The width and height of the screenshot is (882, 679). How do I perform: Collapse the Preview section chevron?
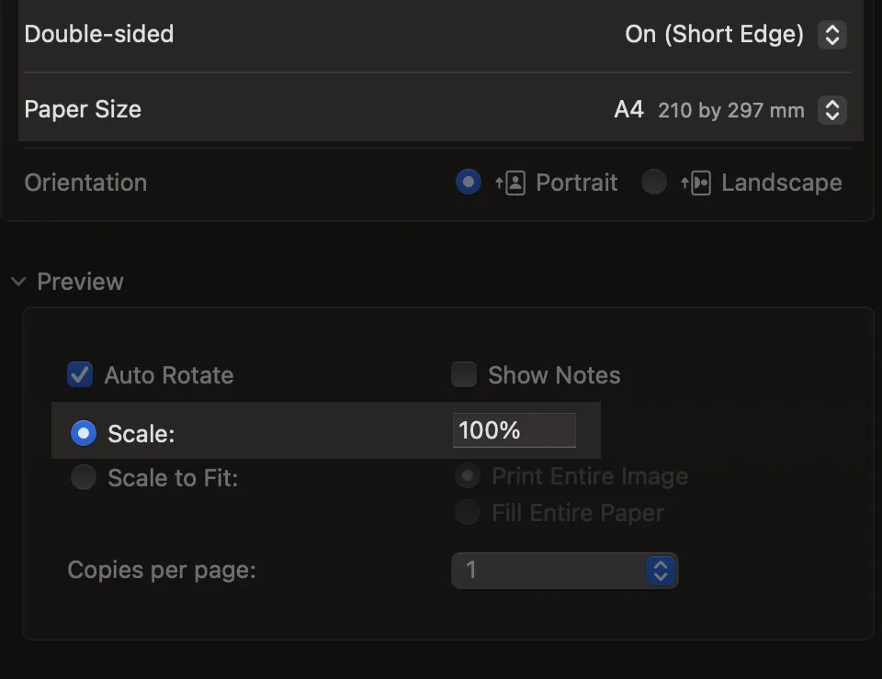click(x=18, y=282)
